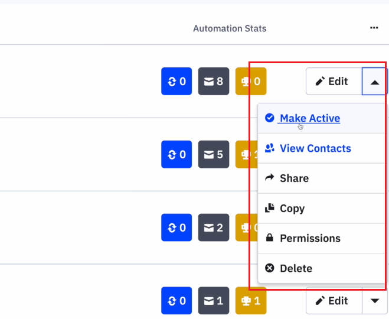Image resolution: width=389 pixels, height=319 pixels.
Task: Click the yellow goal badge in the top row
Action: coord(250,82)
